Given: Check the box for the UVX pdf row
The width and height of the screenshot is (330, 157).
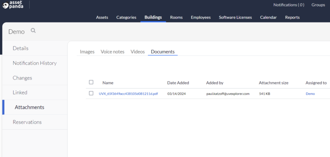Looking at the screenshot, I should [x=91, y=93].
